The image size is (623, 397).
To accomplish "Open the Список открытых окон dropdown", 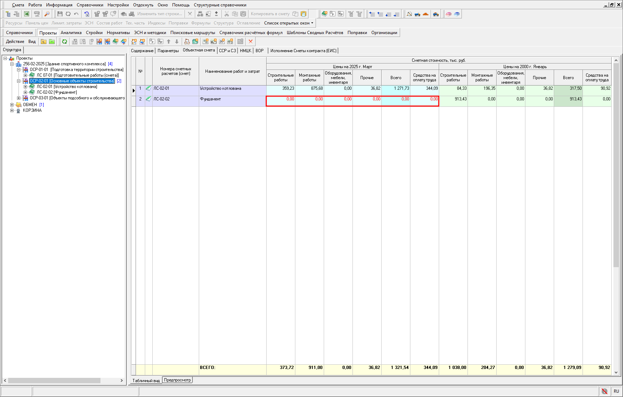I will 289,23.
